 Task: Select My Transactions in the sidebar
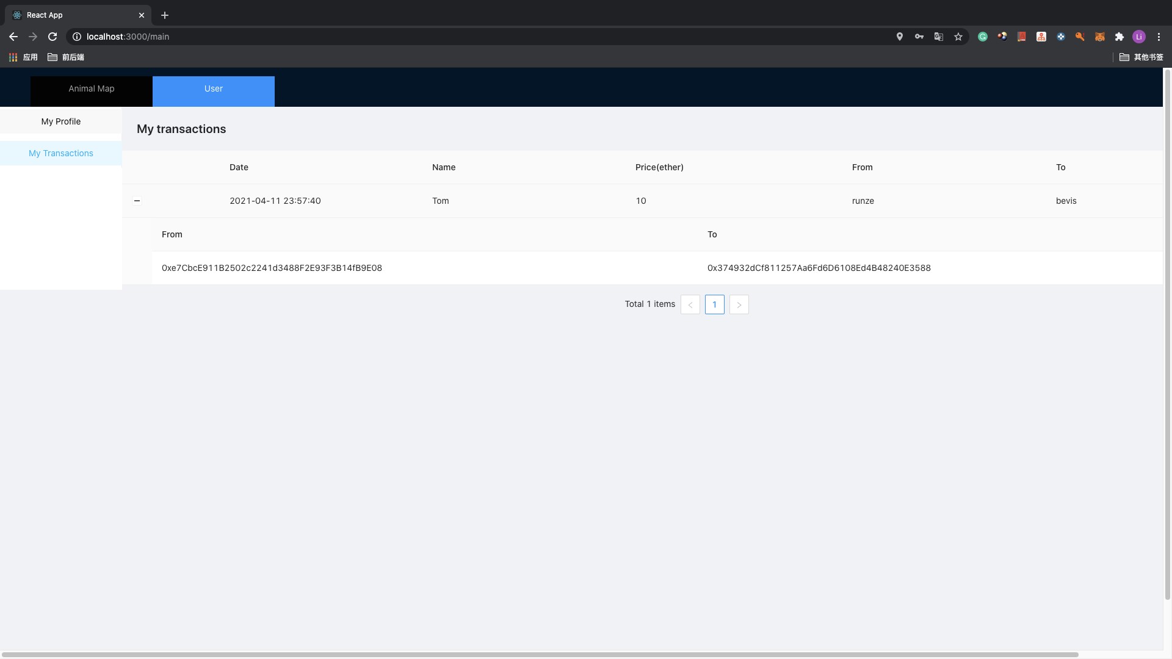[x=61, y=153]
